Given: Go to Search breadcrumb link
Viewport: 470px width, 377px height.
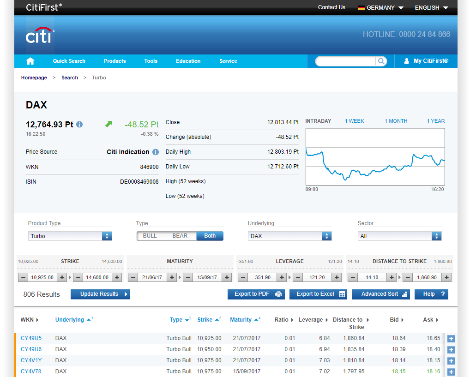Looking at the screenshot, I should (70, 78).
